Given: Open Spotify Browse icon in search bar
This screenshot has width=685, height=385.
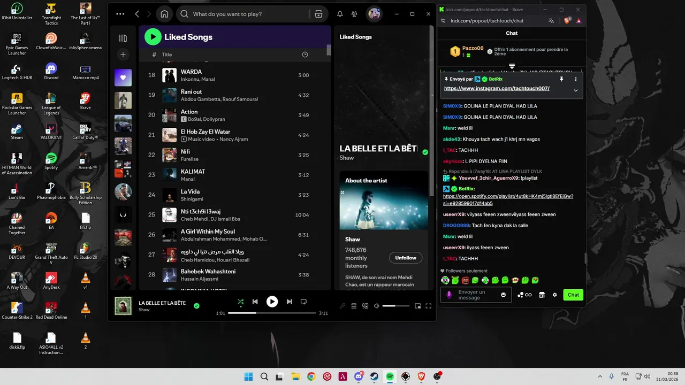Looking at the screenshot, I should pyautogui.click(x=318, y=14).
